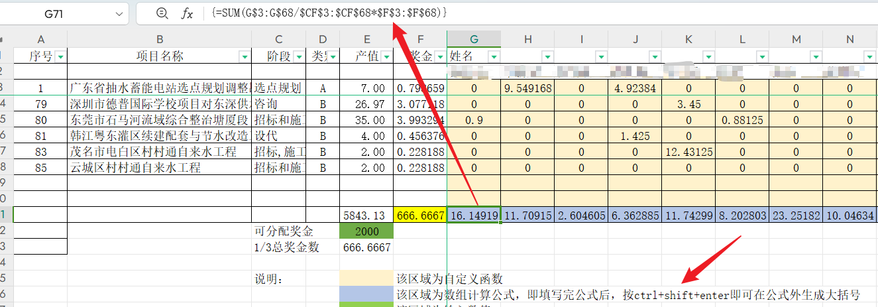Click the green 2000 bonus cell
The width and height of the screenshot is (878, 307).
click(x=366, y=231)
